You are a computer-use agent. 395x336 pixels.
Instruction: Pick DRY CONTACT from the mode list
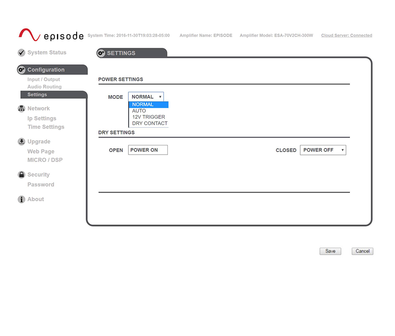(x=150, y=123)
